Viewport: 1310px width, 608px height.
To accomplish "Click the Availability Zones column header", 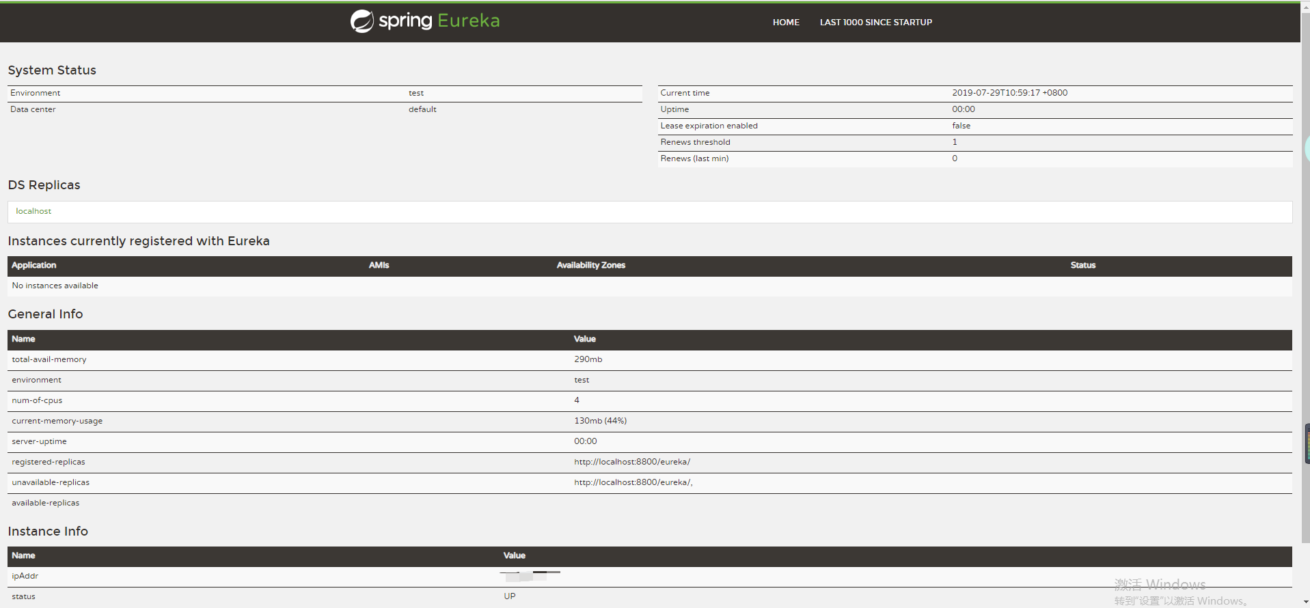I will tap(590, 265).
